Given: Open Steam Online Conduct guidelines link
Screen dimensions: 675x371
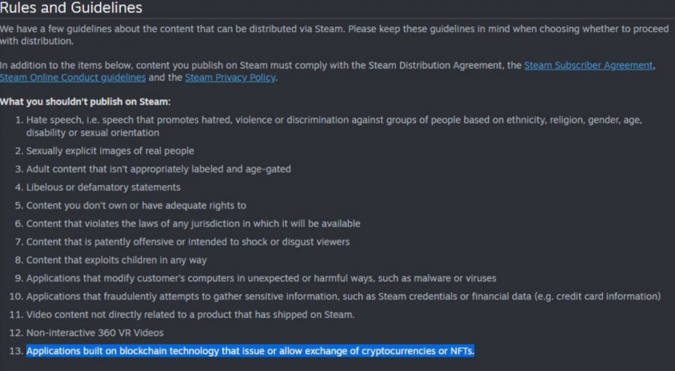Looking at the screenshot, I should click(x=73, y=78).
